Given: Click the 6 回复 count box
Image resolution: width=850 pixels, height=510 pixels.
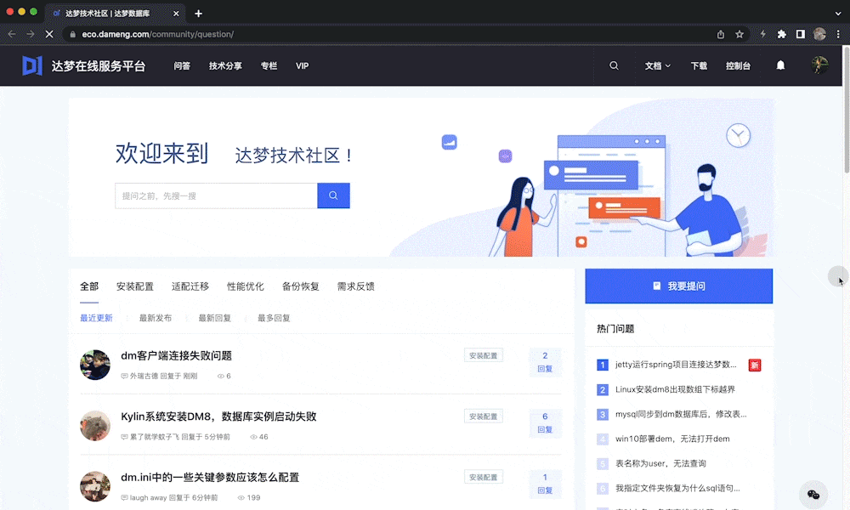Looking at the screenshot, I should pos(545,422).
